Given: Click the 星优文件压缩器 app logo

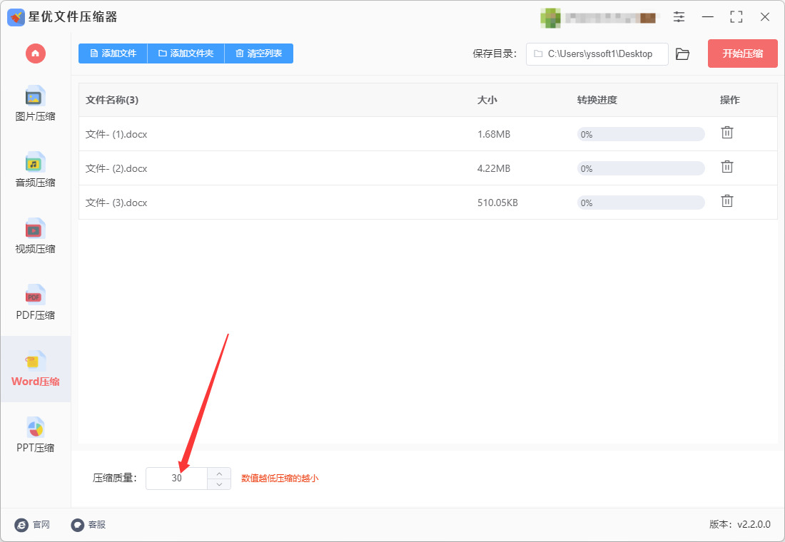Looking at the screenshot, I should [x=16, y=18].
